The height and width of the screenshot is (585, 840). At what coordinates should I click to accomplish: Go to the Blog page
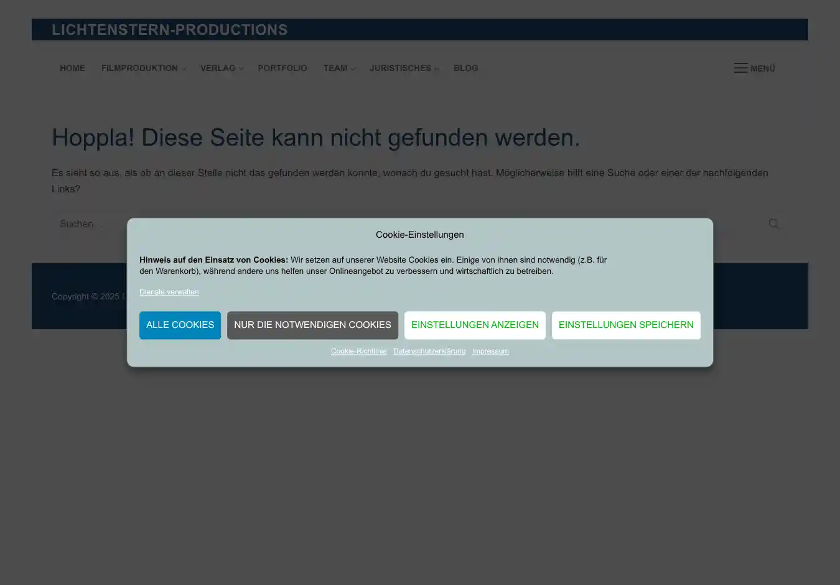click(465, 68)
